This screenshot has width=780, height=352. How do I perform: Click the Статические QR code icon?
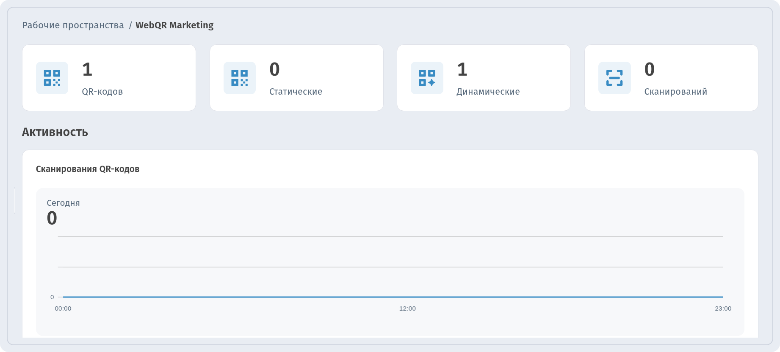click(x=240, y=78)
